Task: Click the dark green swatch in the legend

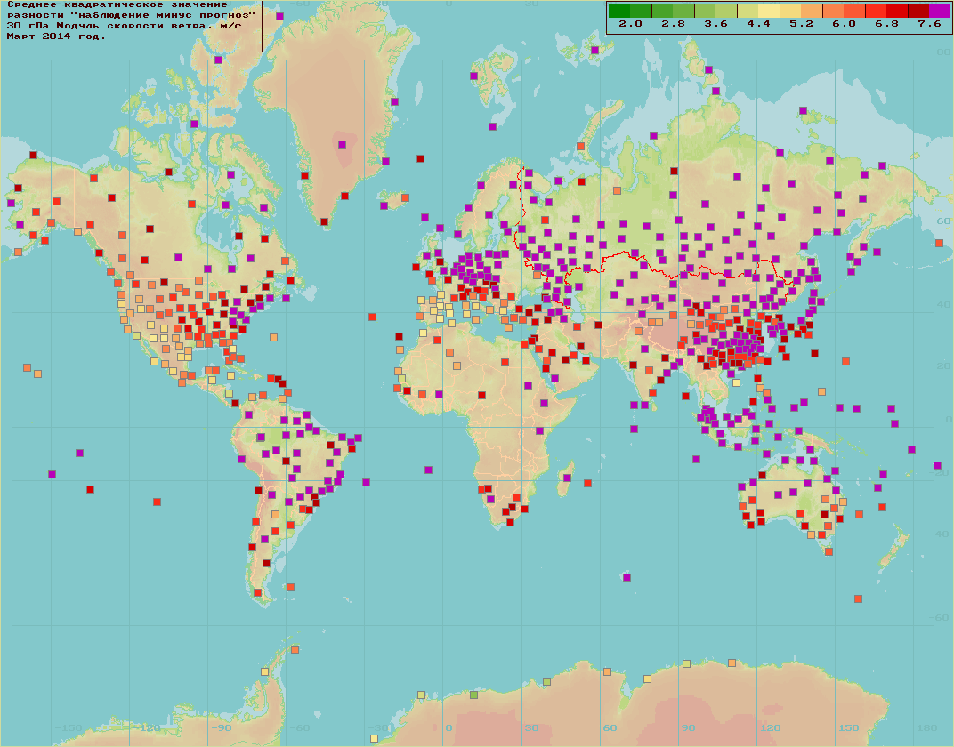Action: 619,11
